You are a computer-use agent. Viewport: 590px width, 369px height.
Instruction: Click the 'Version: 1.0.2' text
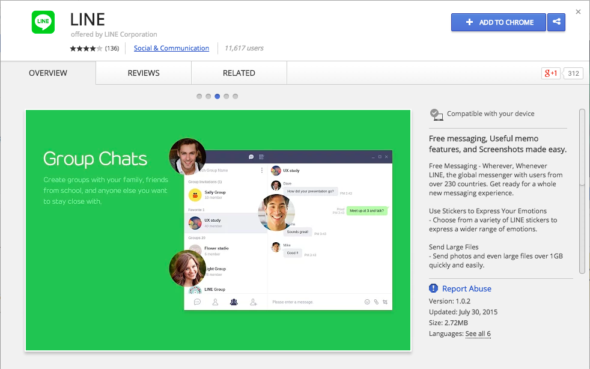tap(449, 301)
